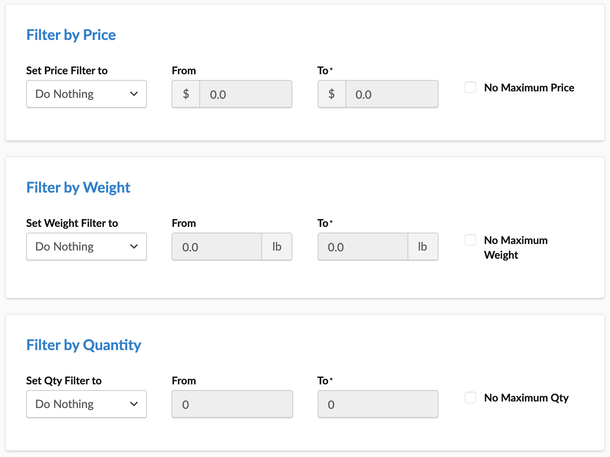Click the dollar sign on price From field
The width and height of the screenshot is (610, 457).
[x=186, y=94]
